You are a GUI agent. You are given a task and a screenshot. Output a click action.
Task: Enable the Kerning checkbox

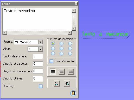[x=41, y=86]
